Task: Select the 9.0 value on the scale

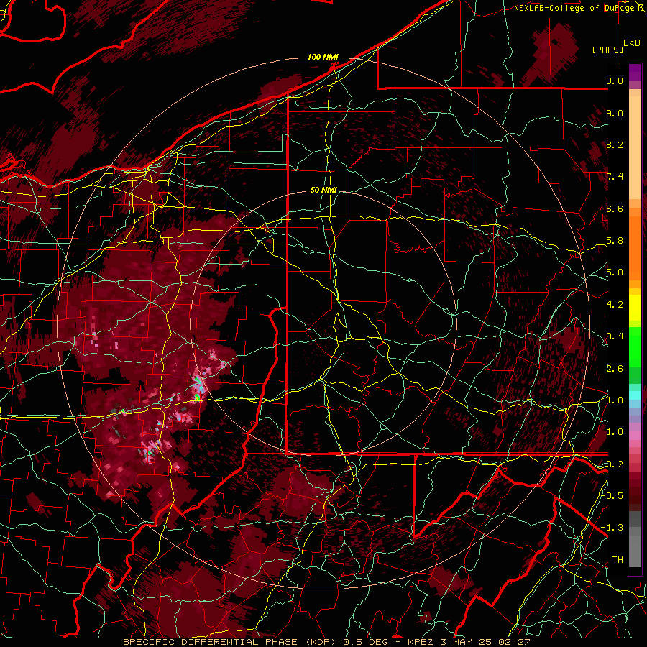Action: click(x=615, y=113)
